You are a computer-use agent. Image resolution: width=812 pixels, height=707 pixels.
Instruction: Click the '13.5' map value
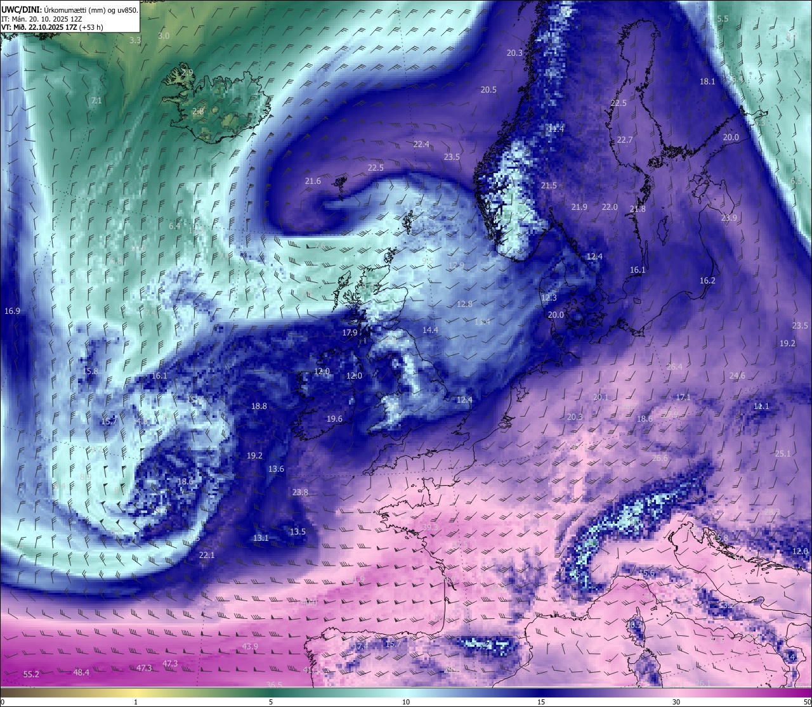click(298, 532)
